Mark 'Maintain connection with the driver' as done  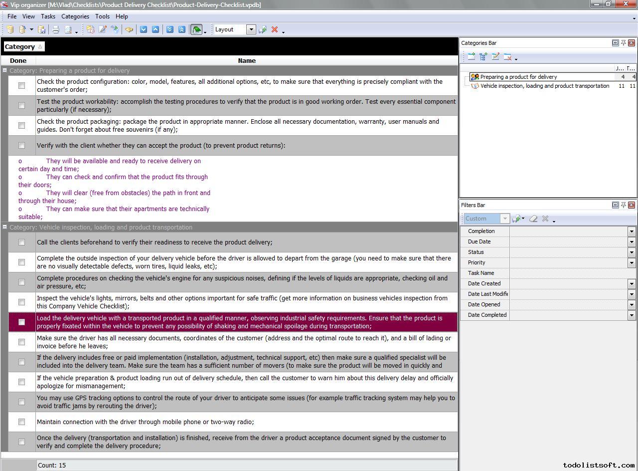[21, 422]
